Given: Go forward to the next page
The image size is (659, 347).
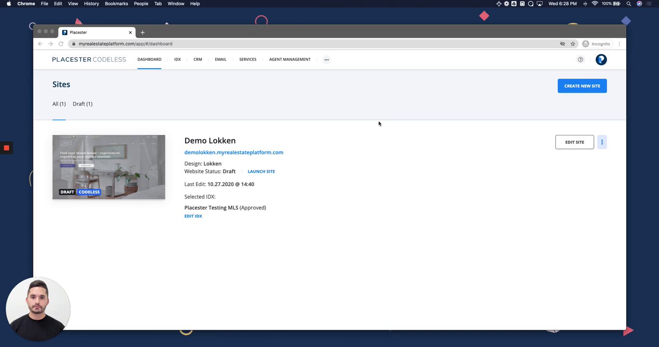Looking at the screenshot, I should (50, 44).
